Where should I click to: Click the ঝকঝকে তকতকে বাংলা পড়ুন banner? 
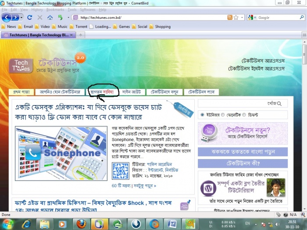tap(243, 152)
